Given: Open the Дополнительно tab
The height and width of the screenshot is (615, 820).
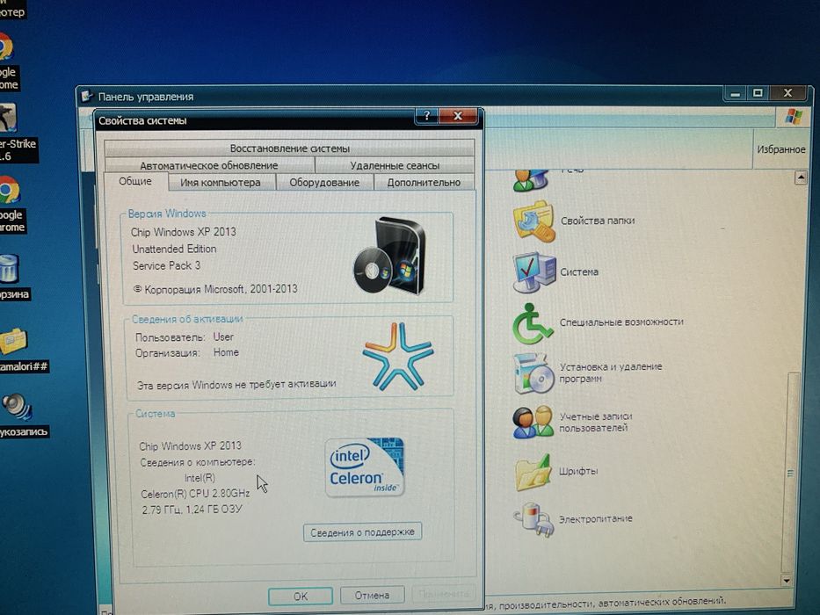Looking at the screenshot, I should (424, 183).
